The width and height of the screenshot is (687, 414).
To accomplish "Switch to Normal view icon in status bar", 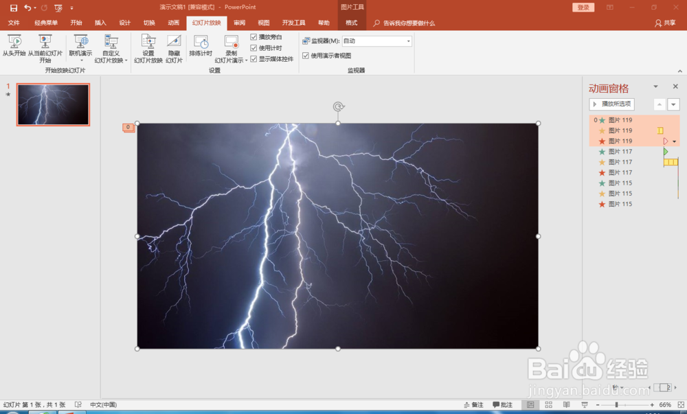I will [530, 405].
